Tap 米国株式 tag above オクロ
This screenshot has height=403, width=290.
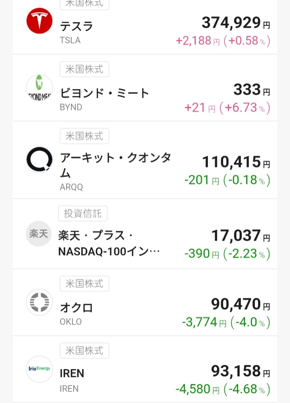(x=84, y=284)
